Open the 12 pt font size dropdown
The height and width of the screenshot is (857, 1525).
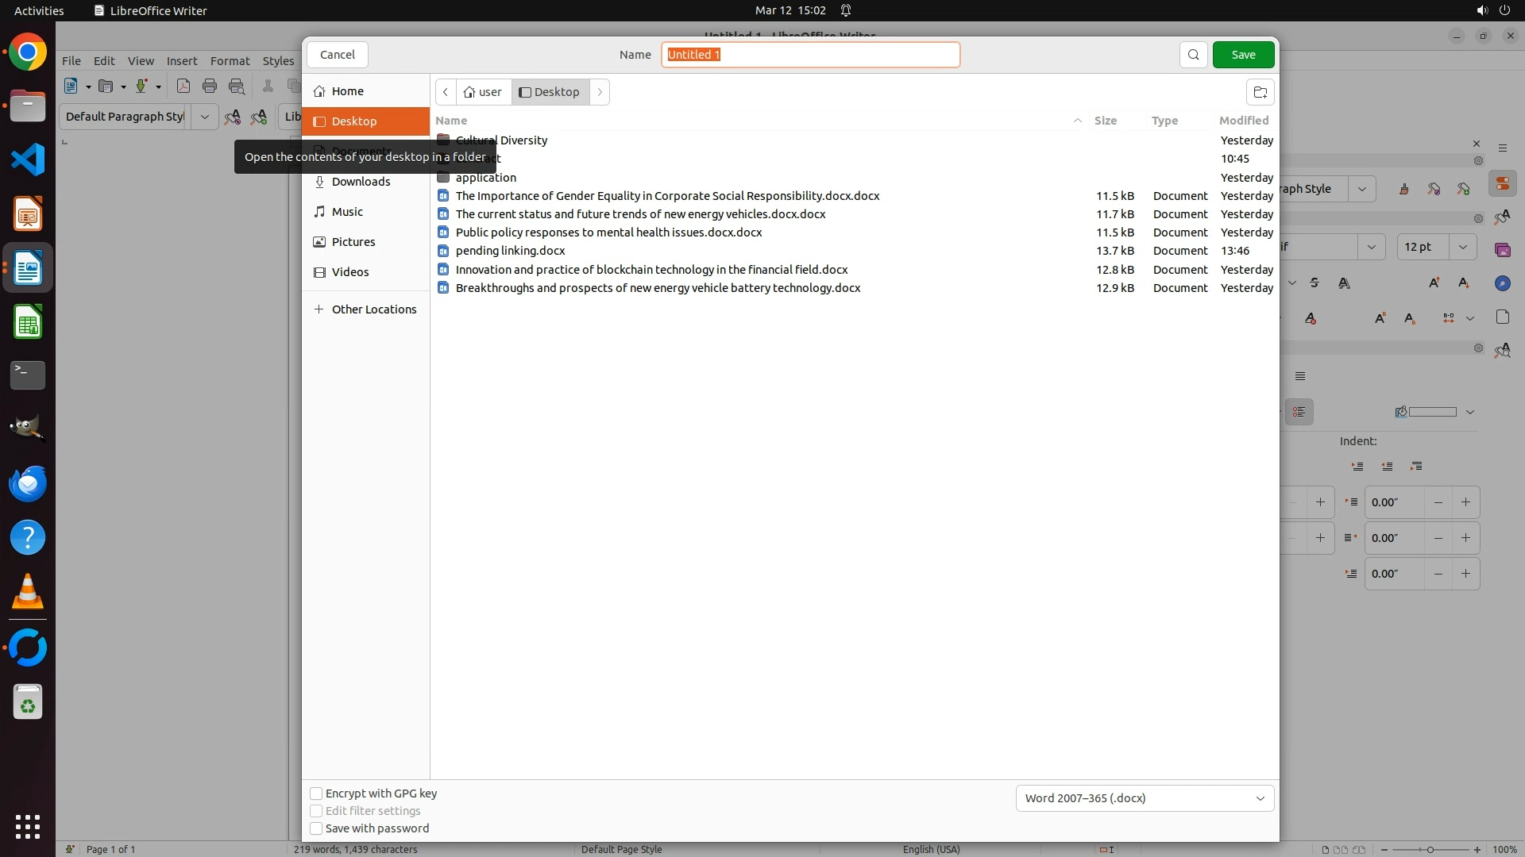[1462, 247]
